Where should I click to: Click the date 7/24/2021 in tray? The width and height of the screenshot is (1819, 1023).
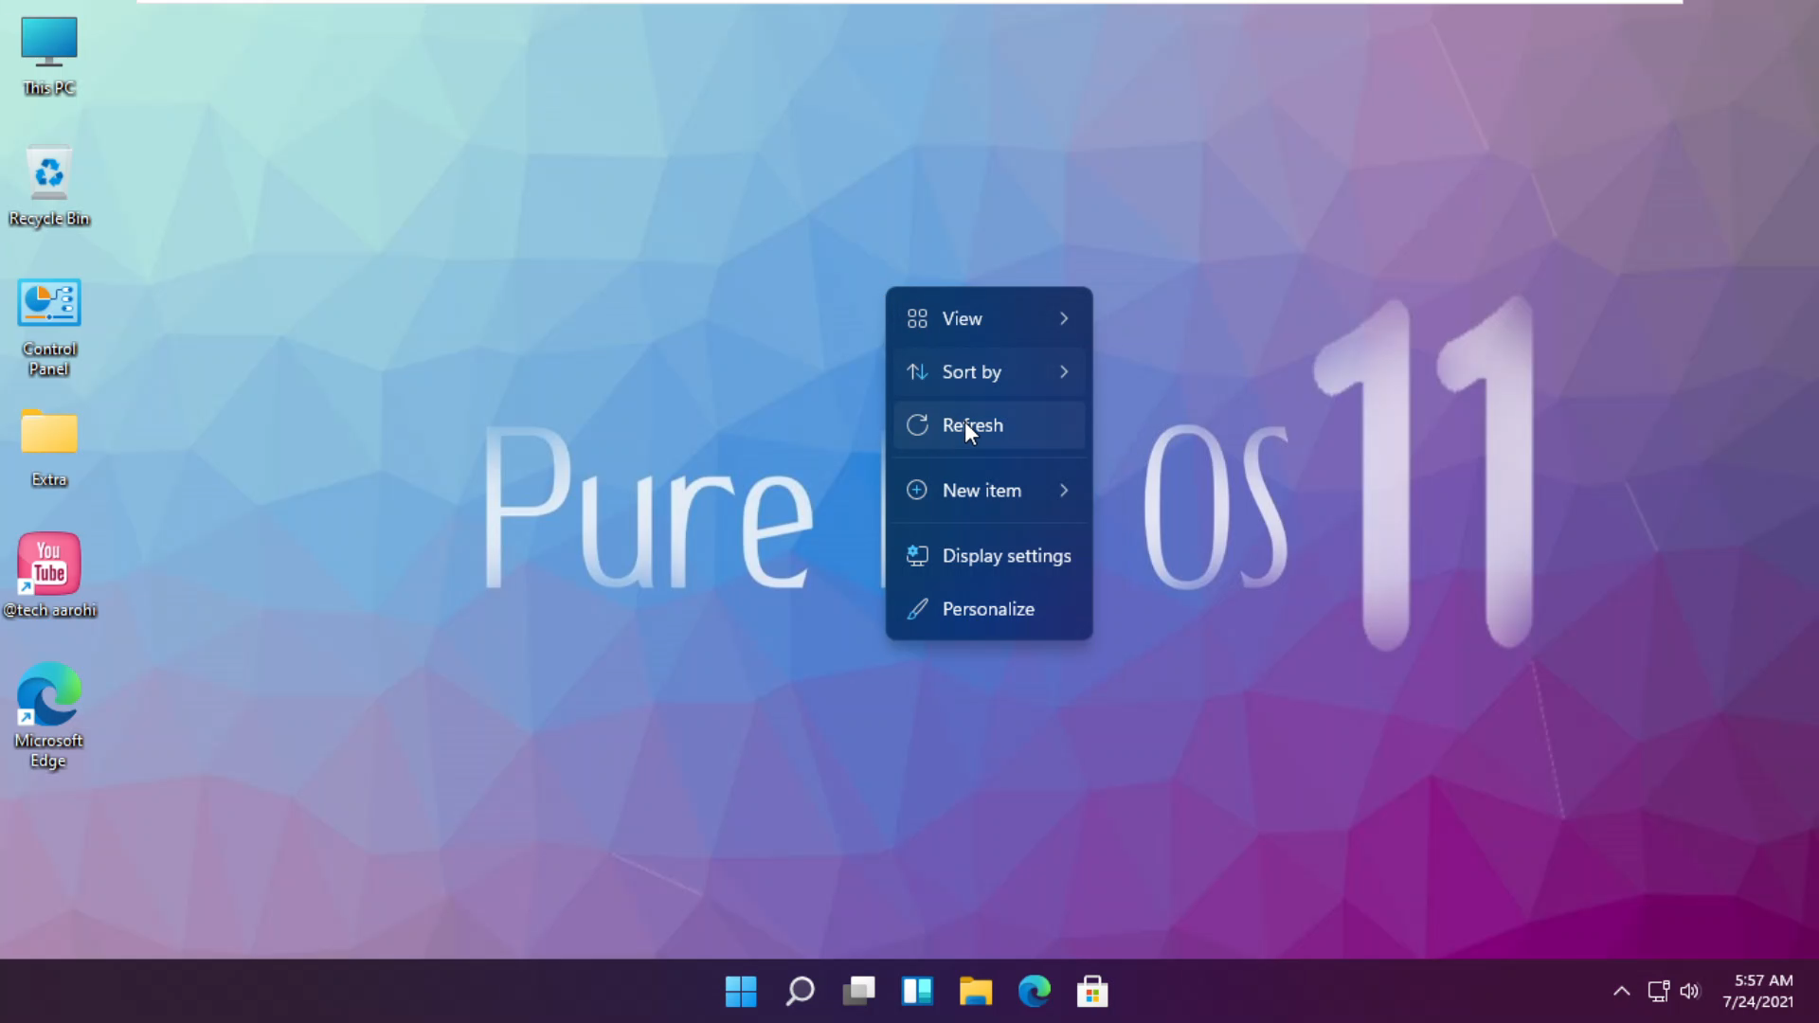click(1758, 1002)
